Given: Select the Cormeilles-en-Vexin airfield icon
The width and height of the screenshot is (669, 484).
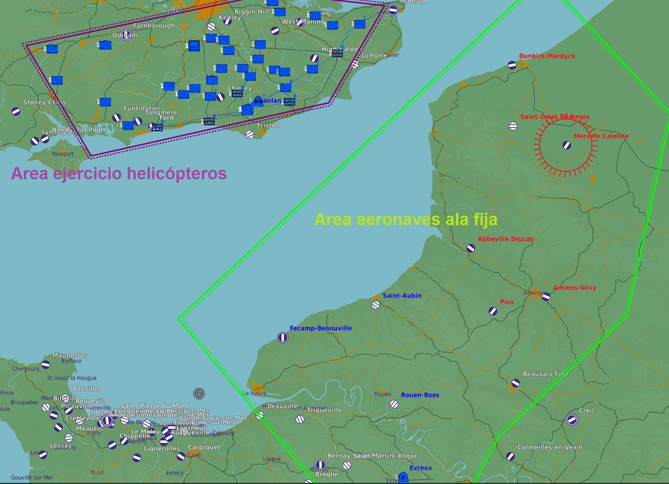Looking at the screenshot, I should point(510,456).
